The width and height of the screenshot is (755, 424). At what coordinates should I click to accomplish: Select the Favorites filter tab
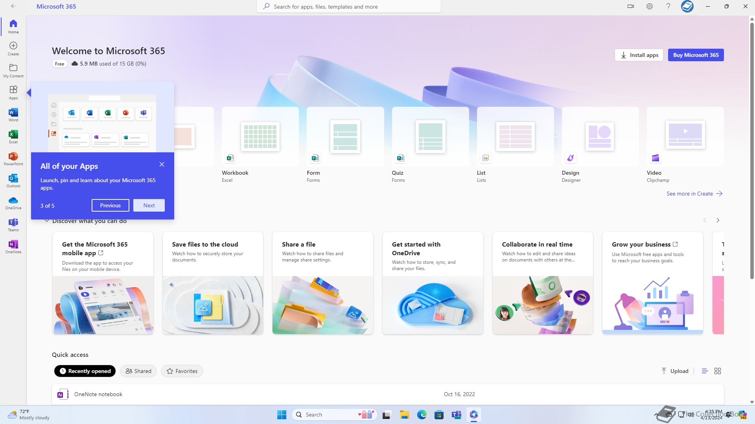click(x=182, y=371)
